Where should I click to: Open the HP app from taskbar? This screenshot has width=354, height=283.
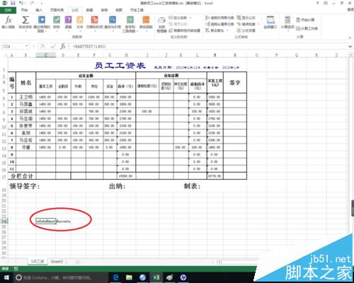[183, 277]
